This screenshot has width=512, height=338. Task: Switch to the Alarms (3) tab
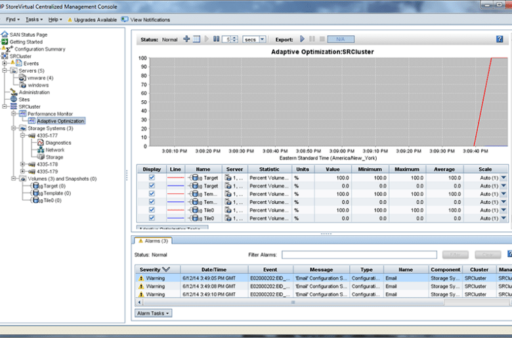point(153,241)
